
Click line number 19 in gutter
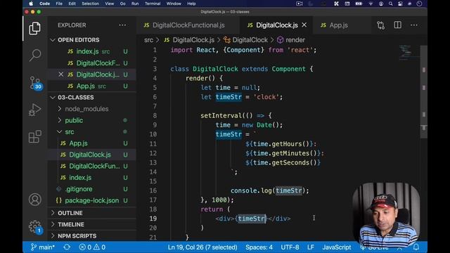[153, 219]
